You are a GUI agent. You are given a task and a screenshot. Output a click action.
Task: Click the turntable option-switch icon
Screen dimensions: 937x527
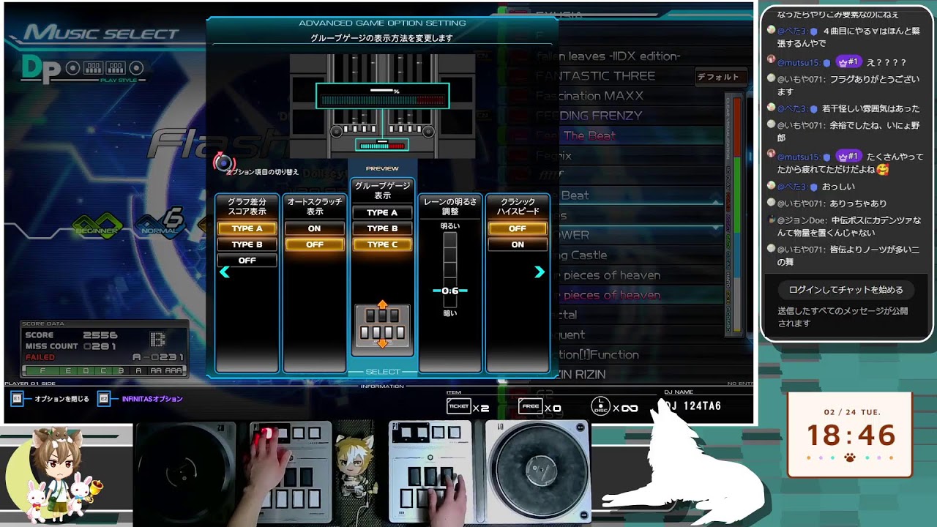223,162
